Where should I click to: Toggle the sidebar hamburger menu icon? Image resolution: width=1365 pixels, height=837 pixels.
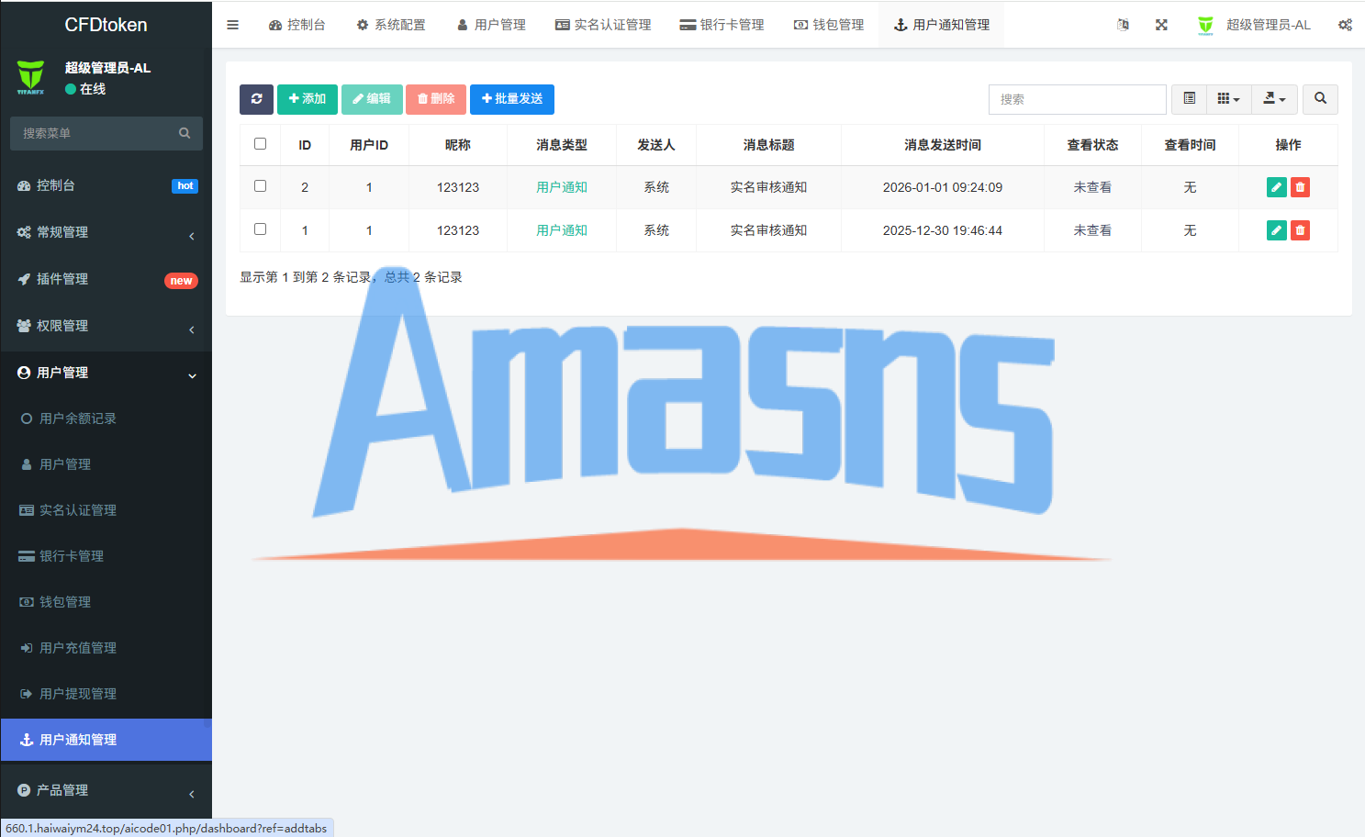[233, 25]
